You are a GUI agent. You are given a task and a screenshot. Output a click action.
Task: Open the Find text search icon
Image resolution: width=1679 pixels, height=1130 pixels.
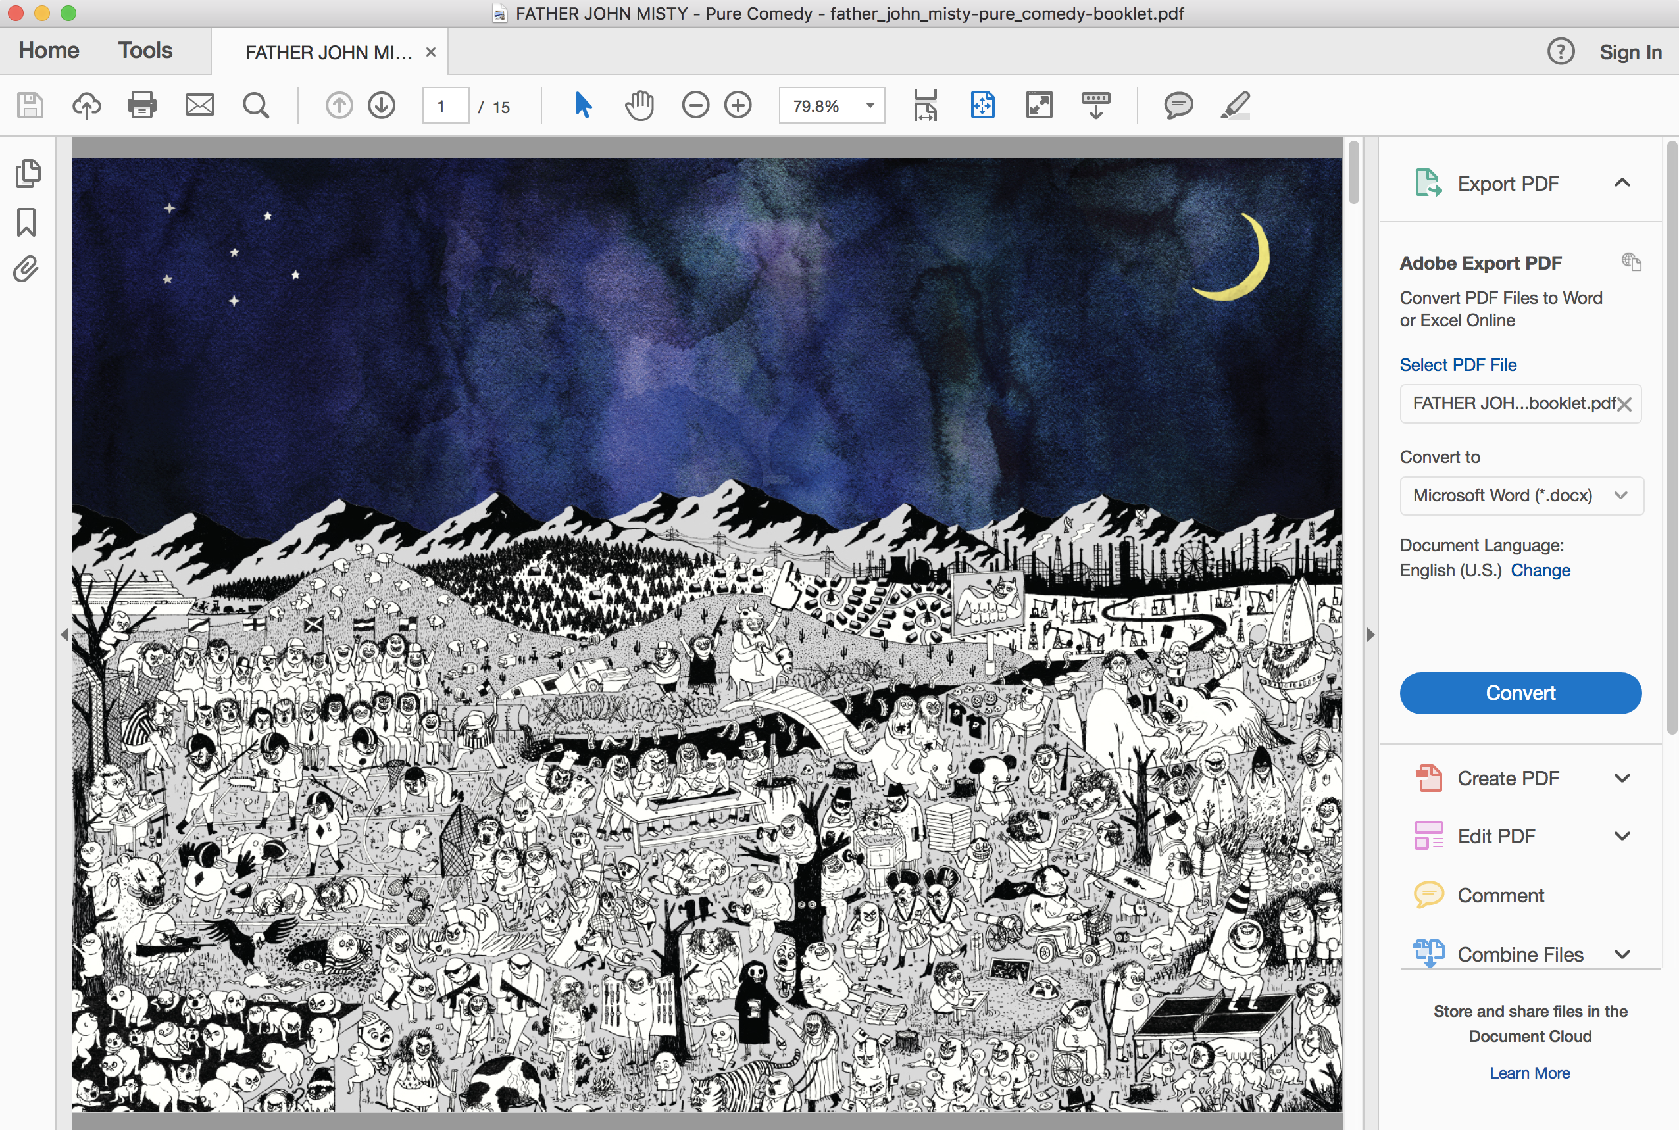(x=255, y=105)
